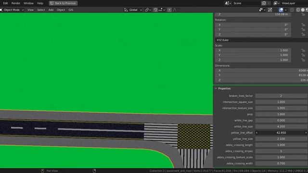The height and width of the screenshot is (173, 308).
Task: Open the snapping options dropdown
Action: [x=162, y=10]
